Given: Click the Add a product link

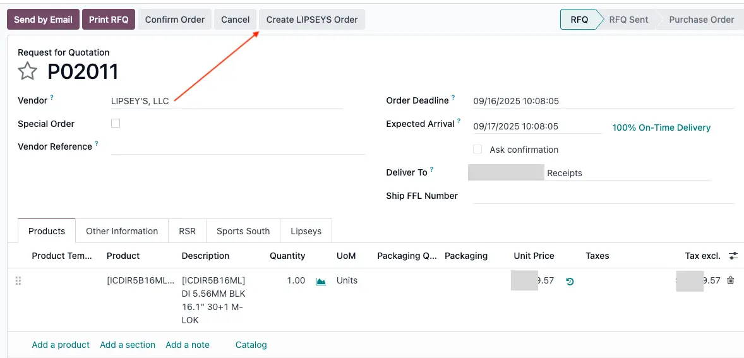Looking at the screenshot, I should pos(61,345).
